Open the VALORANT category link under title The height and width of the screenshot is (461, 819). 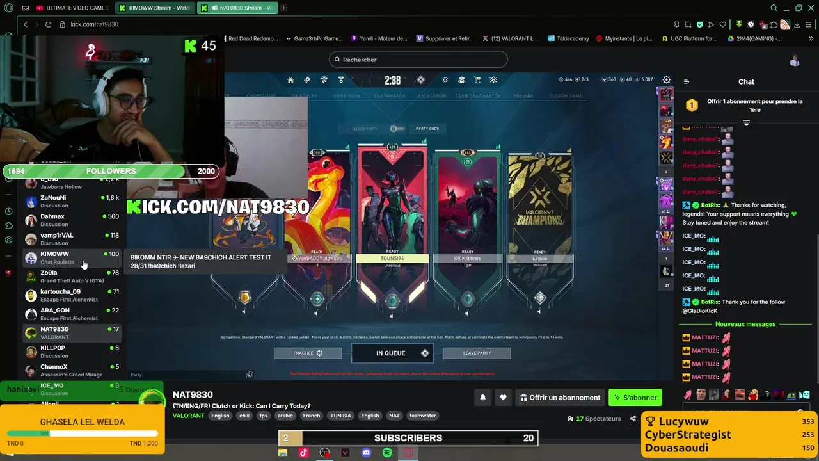189,416
